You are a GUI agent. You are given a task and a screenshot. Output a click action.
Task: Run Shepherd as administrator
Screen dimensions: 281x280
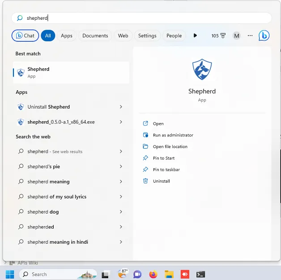tap(168, 135)
